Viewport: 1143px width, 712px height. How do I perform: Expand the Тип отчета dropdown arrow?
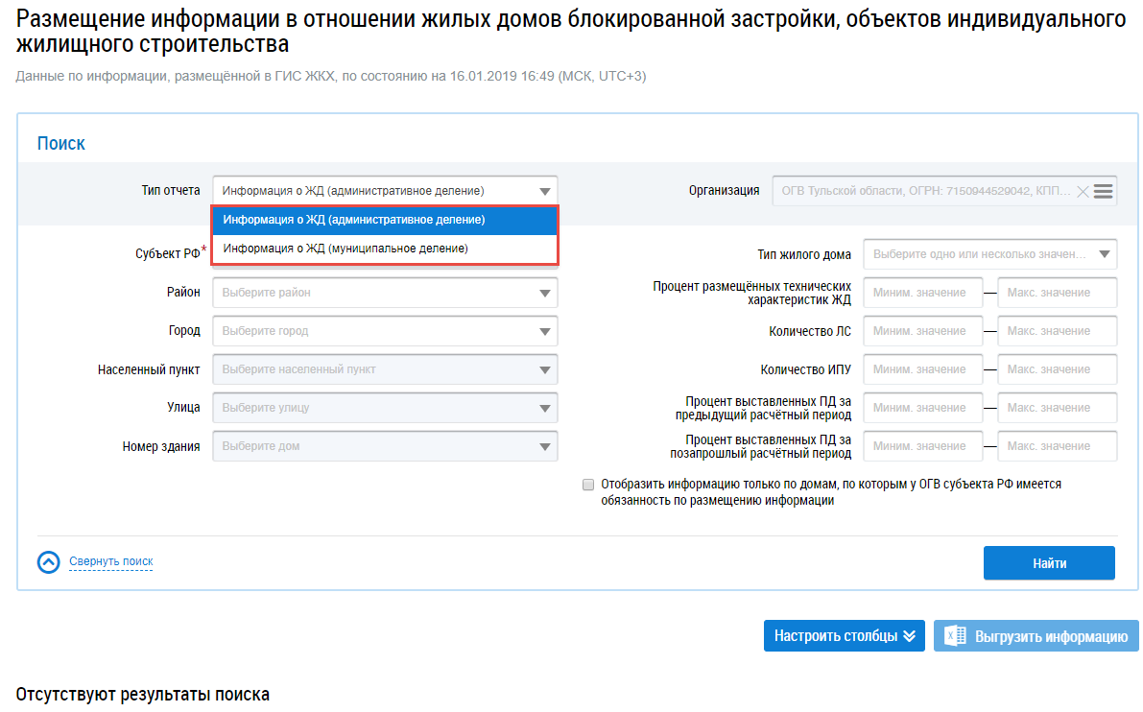click(545, 191)
